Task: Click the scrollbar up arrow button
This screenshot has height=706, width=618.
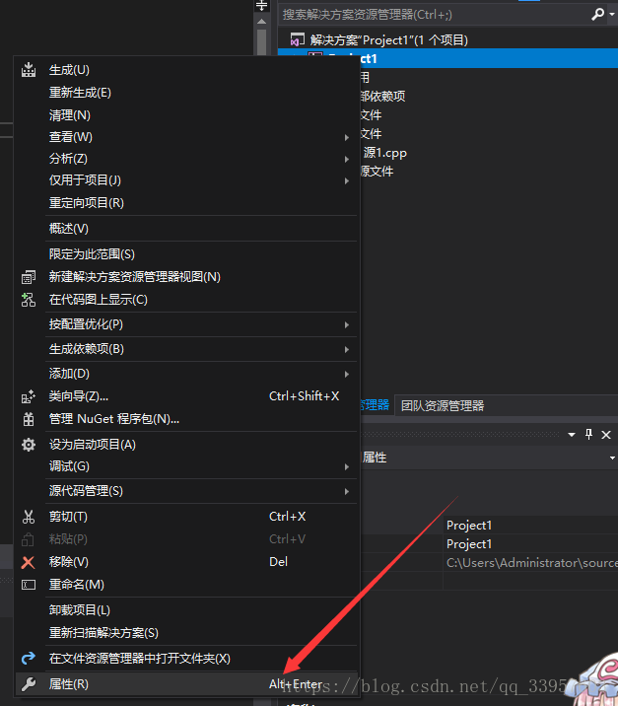Action: coord(261,21)
